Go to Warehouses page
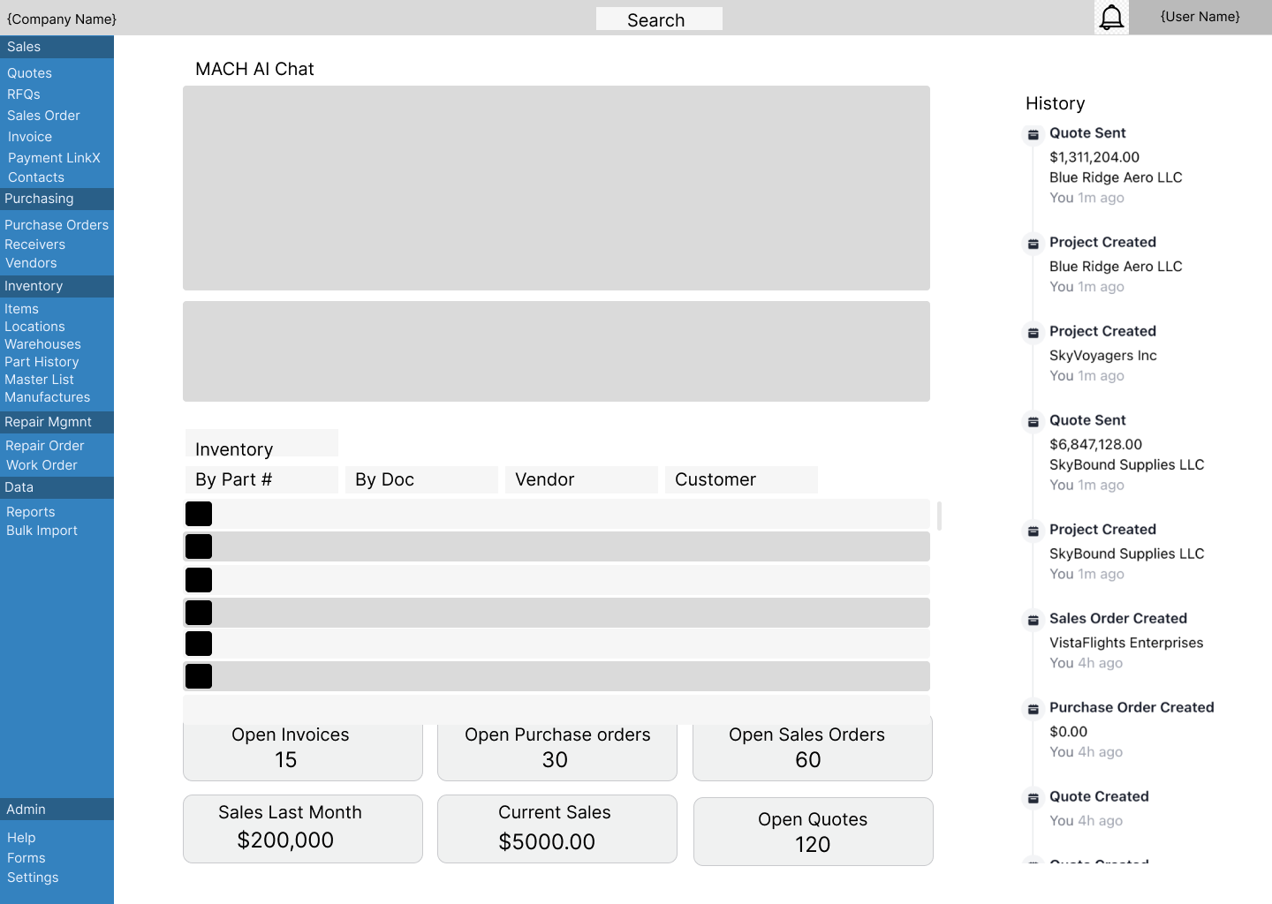 tap(42, 344)
